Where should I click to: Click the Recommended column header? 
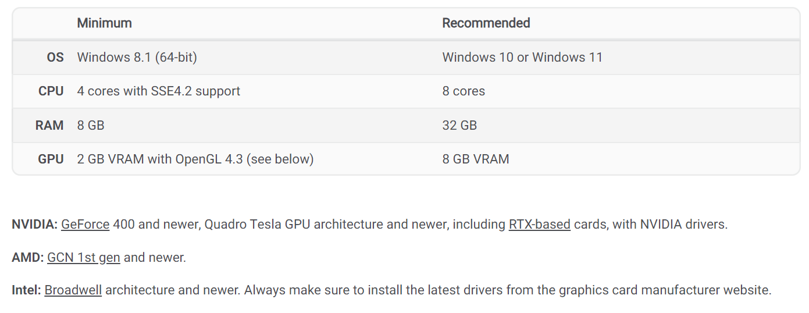[x=486, y=23]
